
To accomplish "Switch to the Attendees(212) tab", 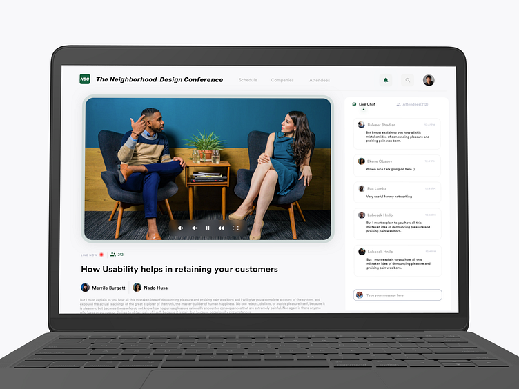I will click(x=412, y=104).
